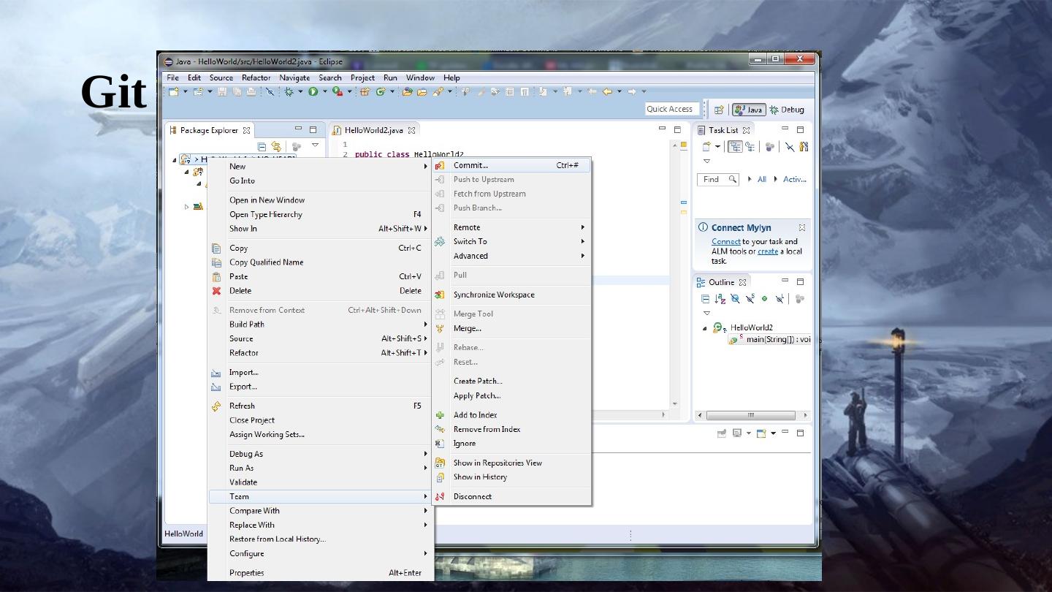Open the Run button dropdown arrow
This screenshot has height=592, width=1052.
(x=324, y=91)
